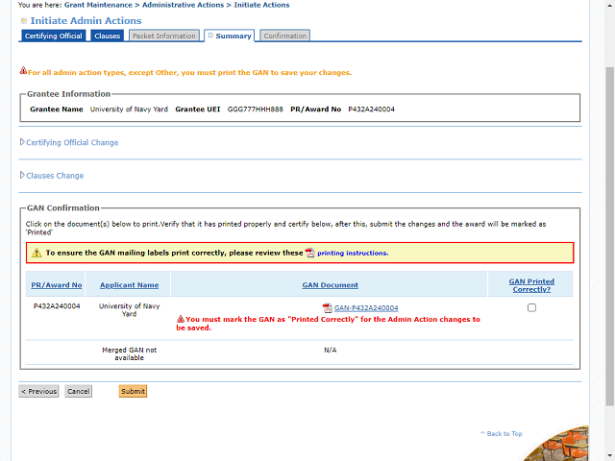
Task: Click the small icon on the Summary tab
Action: click(210, 36)
